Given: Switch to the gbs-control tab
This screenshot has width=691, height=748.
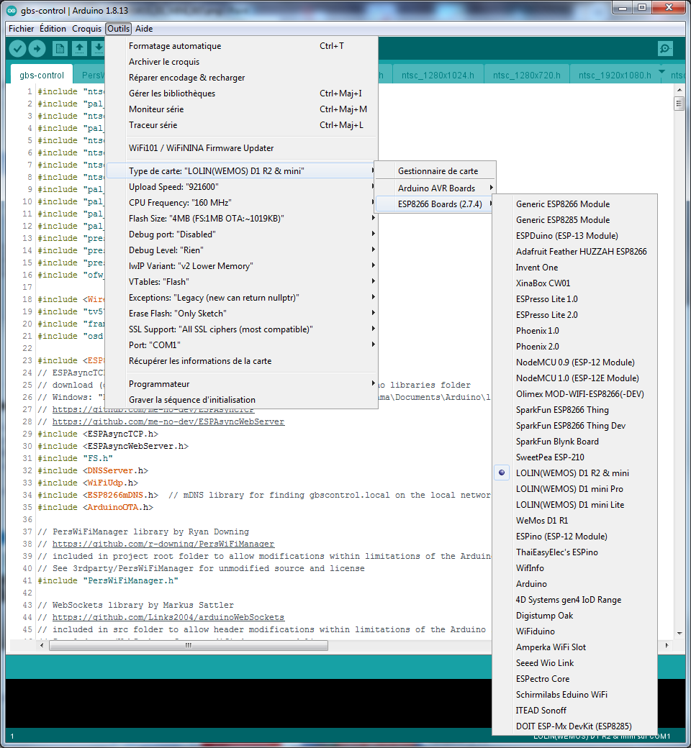Looking at the screenshot, I should (42, 75).
